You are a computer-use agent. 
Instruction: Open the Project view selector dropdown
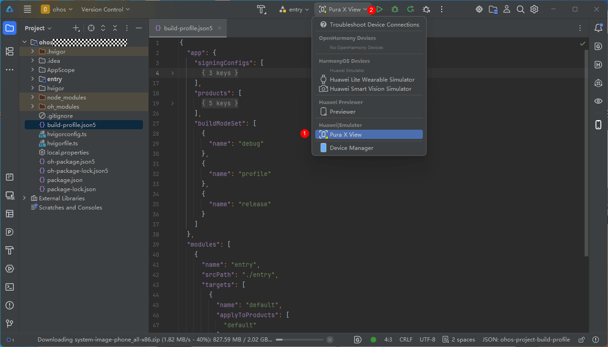coord(38,28)
